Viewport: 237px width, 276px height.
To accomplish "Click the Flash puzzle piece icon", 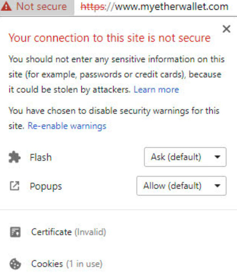I will pos(14,157).
